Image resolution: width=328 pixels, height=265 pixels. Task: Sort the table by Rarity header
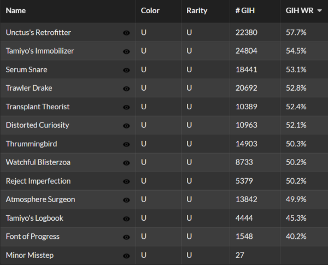pyautogui.click(x=197, y=10)
